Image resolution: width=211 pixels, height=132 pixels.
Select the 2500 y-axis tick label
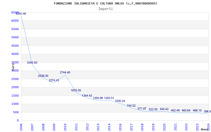(15, 79)
